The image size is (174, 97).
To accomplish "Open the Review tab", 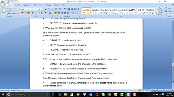I will (x=57, y=5).
